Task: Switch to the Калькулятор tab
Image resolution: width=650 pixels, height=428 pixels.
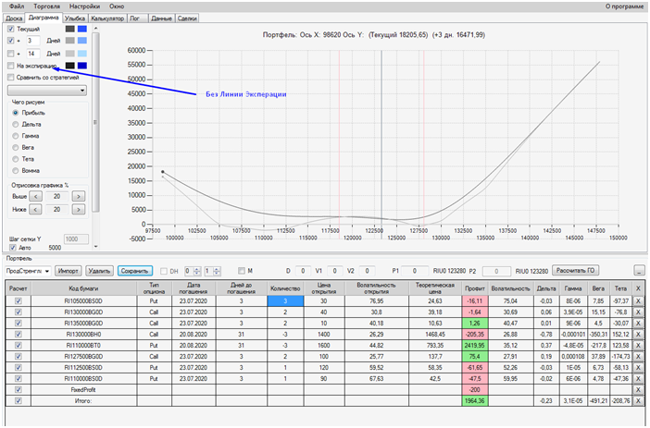Action: click(107, 18)
